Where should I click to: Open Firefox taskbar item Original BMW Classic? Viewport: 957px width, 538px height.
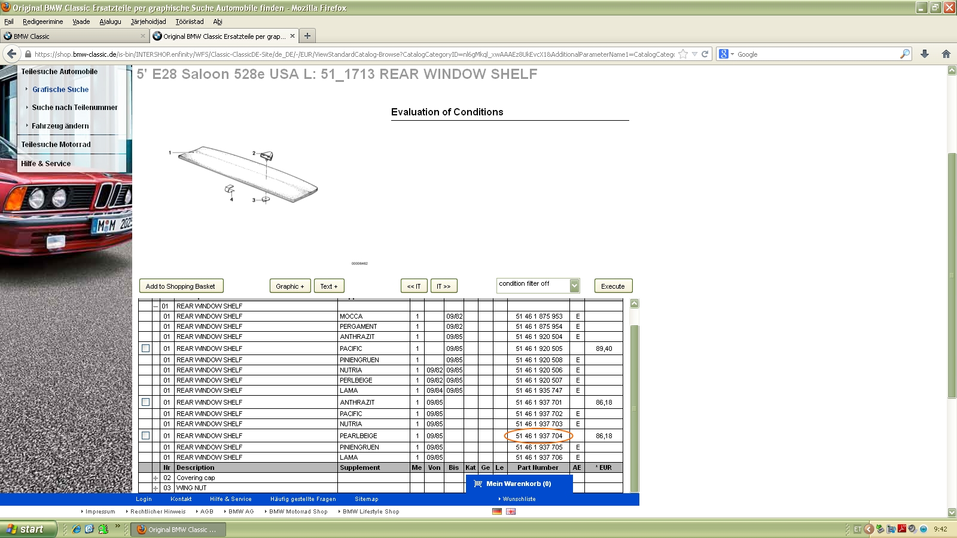click(178, 529)
